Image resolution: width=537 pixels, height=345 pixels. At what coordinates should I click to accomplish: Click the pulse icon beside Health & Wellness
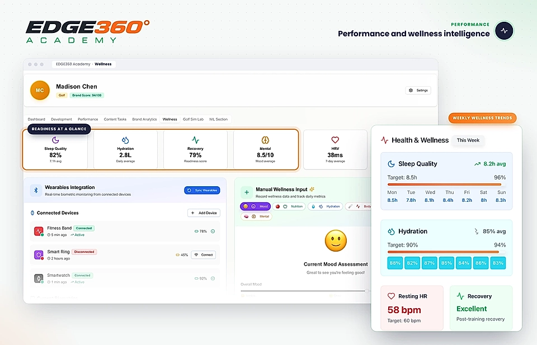pyautogui.click(x=384, y=140)
